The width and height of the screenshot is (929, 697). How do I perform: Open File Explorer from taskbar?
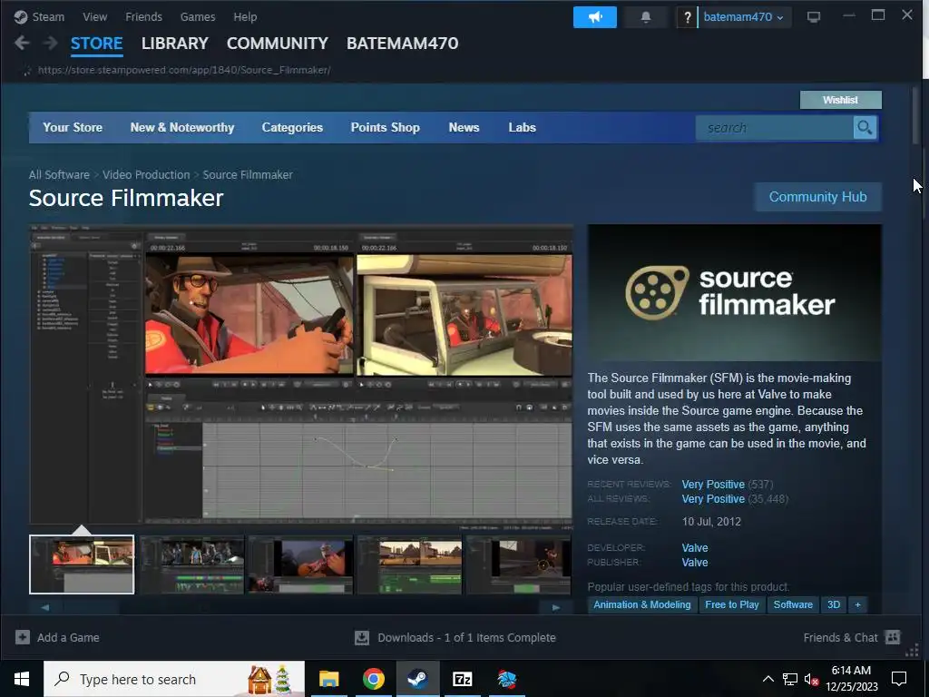(328, 679)
